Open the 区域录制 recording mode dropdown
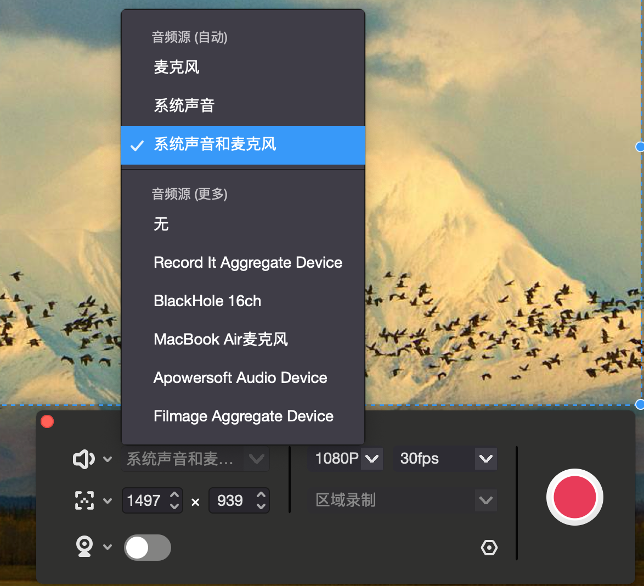Screen dimensions: 644x586 [403, 500]
